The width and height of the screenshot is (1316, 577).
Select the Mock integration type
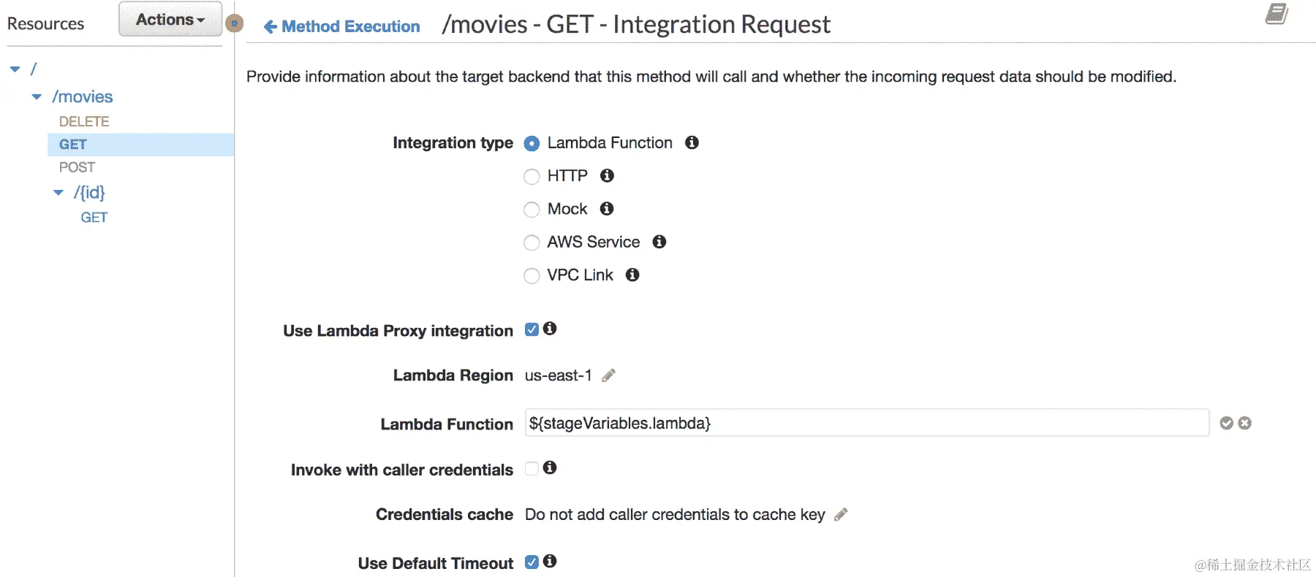[532, 210]
